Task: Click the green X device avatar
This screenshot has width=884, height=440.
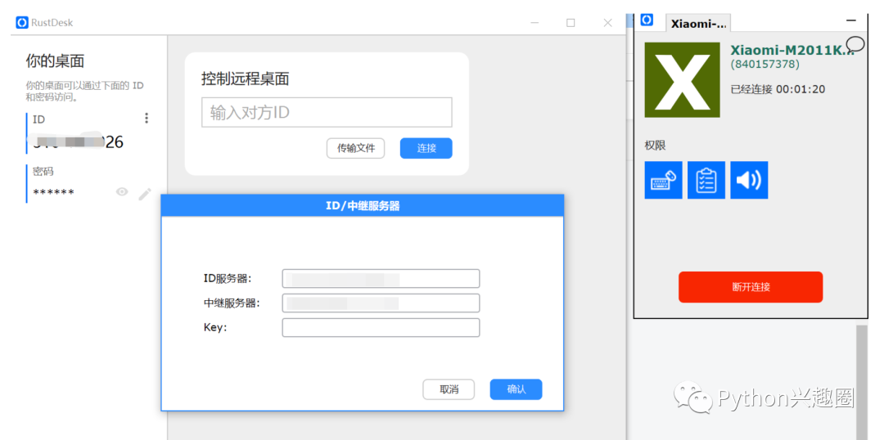Action: 682,80
